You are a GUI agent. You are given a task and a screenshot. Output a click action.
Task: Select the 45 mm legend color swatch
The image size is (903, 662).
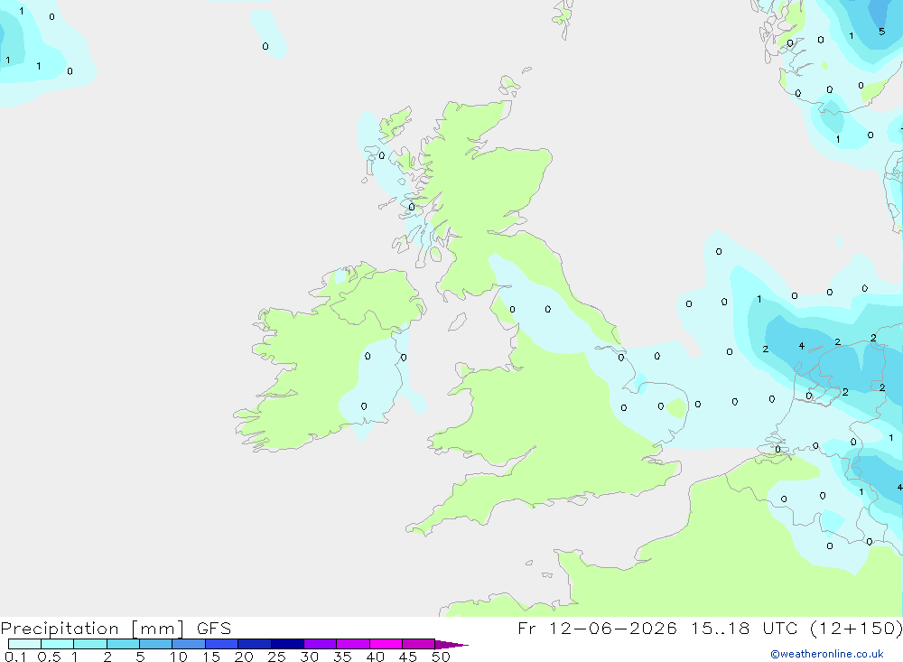click(x=419, y=644)
